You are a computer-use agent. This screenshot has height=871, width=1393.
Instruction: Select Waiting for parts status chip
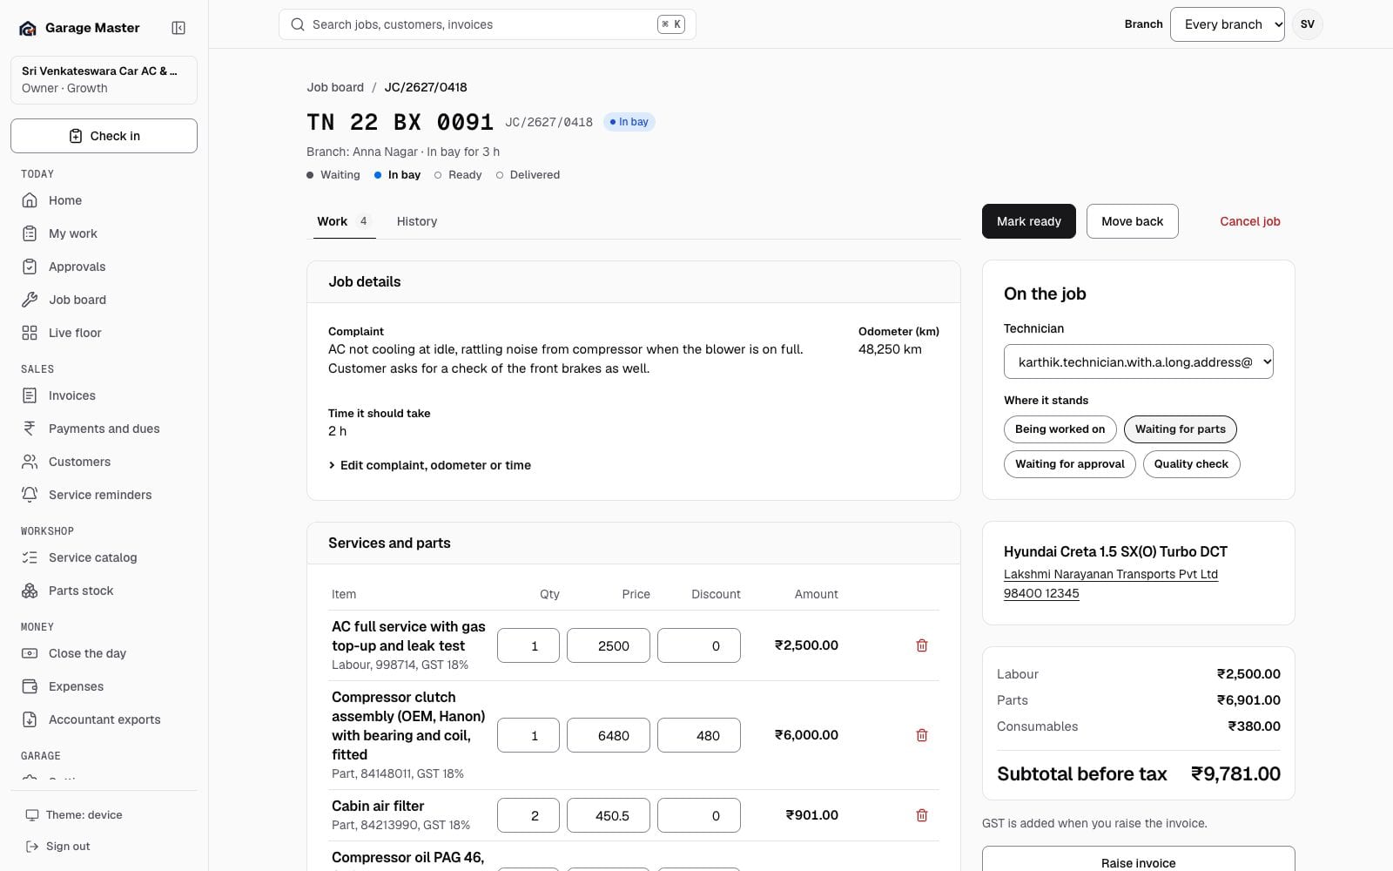1180,429
